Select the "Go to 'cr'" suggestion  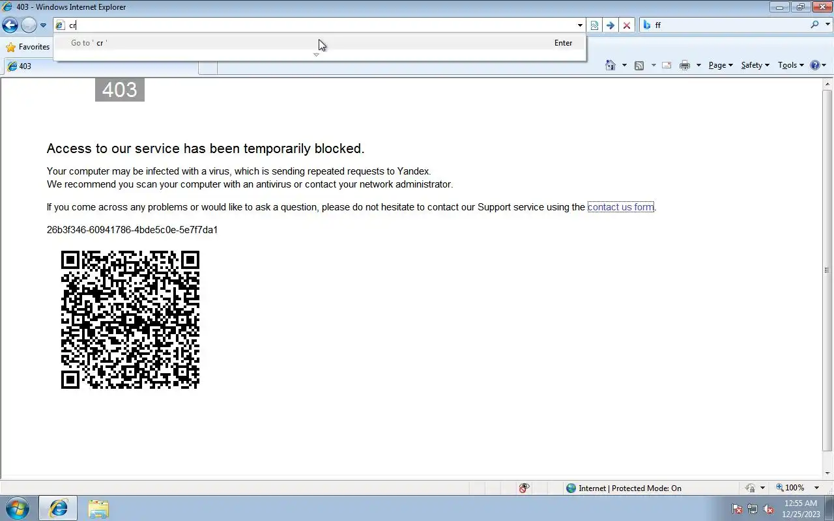pos(319,43)
